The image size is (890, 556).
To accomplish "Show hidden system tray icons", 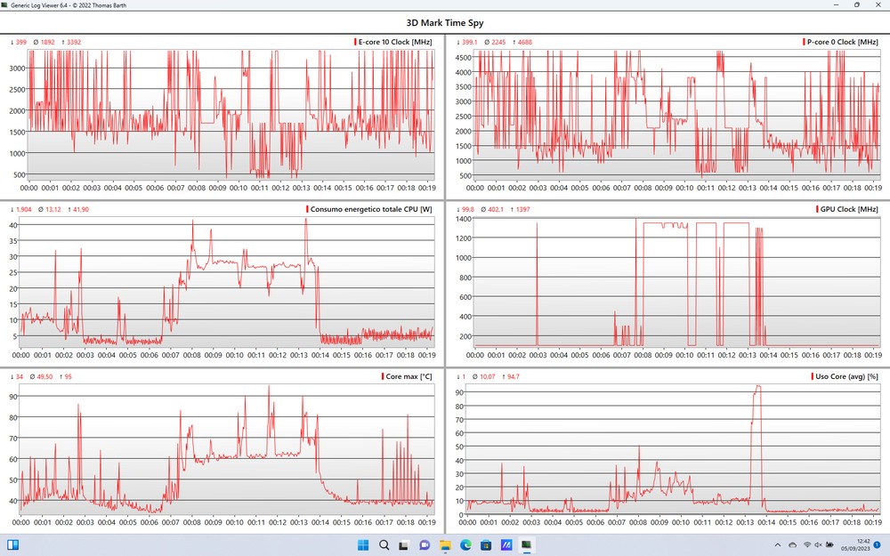I will pyautogui.click(x=778, y=545).
